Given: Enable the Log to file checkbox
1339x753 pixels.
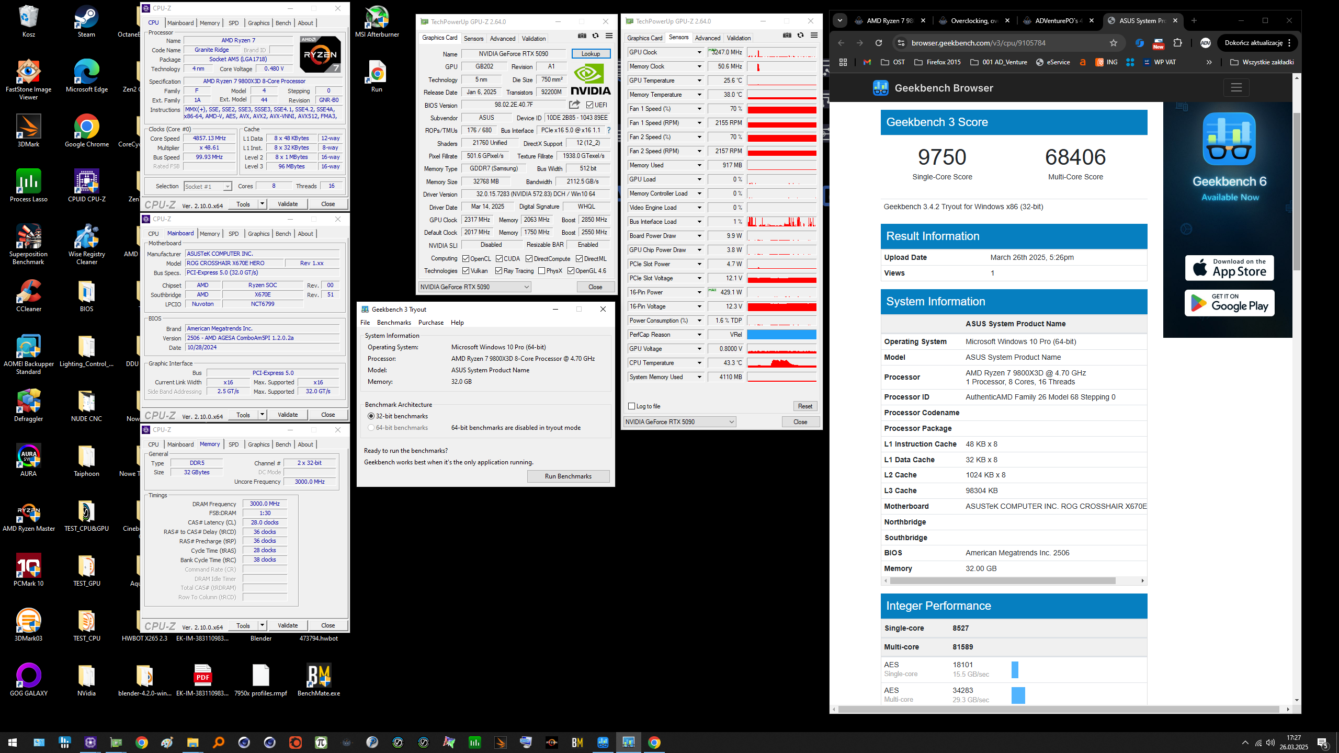Looking at the screenshot, I should click(631, 406).
